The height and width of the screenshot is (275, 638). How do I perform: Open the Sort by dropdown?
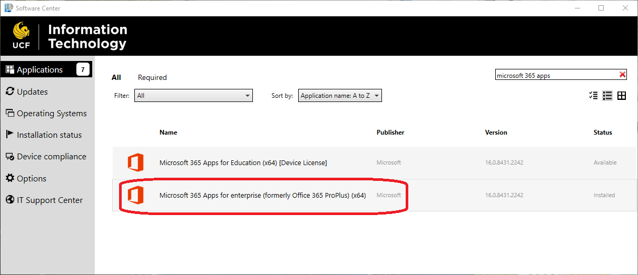coord(340,96)
